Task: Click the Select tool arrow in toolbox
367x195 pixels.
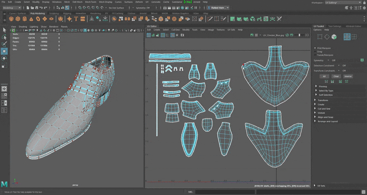Action: (x=4, y=30)
